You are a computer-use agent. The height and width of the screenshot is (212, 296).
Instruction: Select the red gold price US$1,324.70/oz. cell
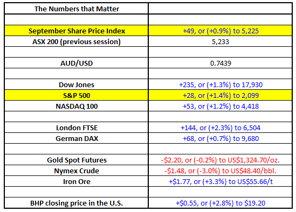click(221, 160)
